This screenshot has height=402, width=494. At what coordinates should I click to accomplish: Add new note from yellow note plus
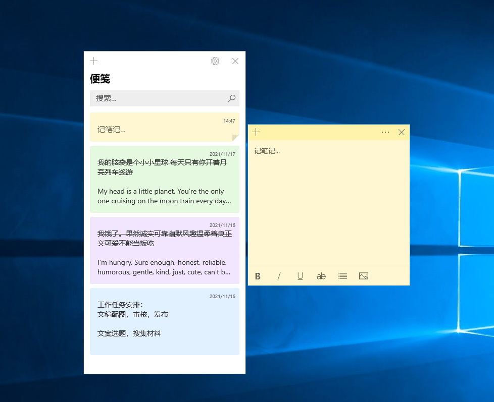256,132
